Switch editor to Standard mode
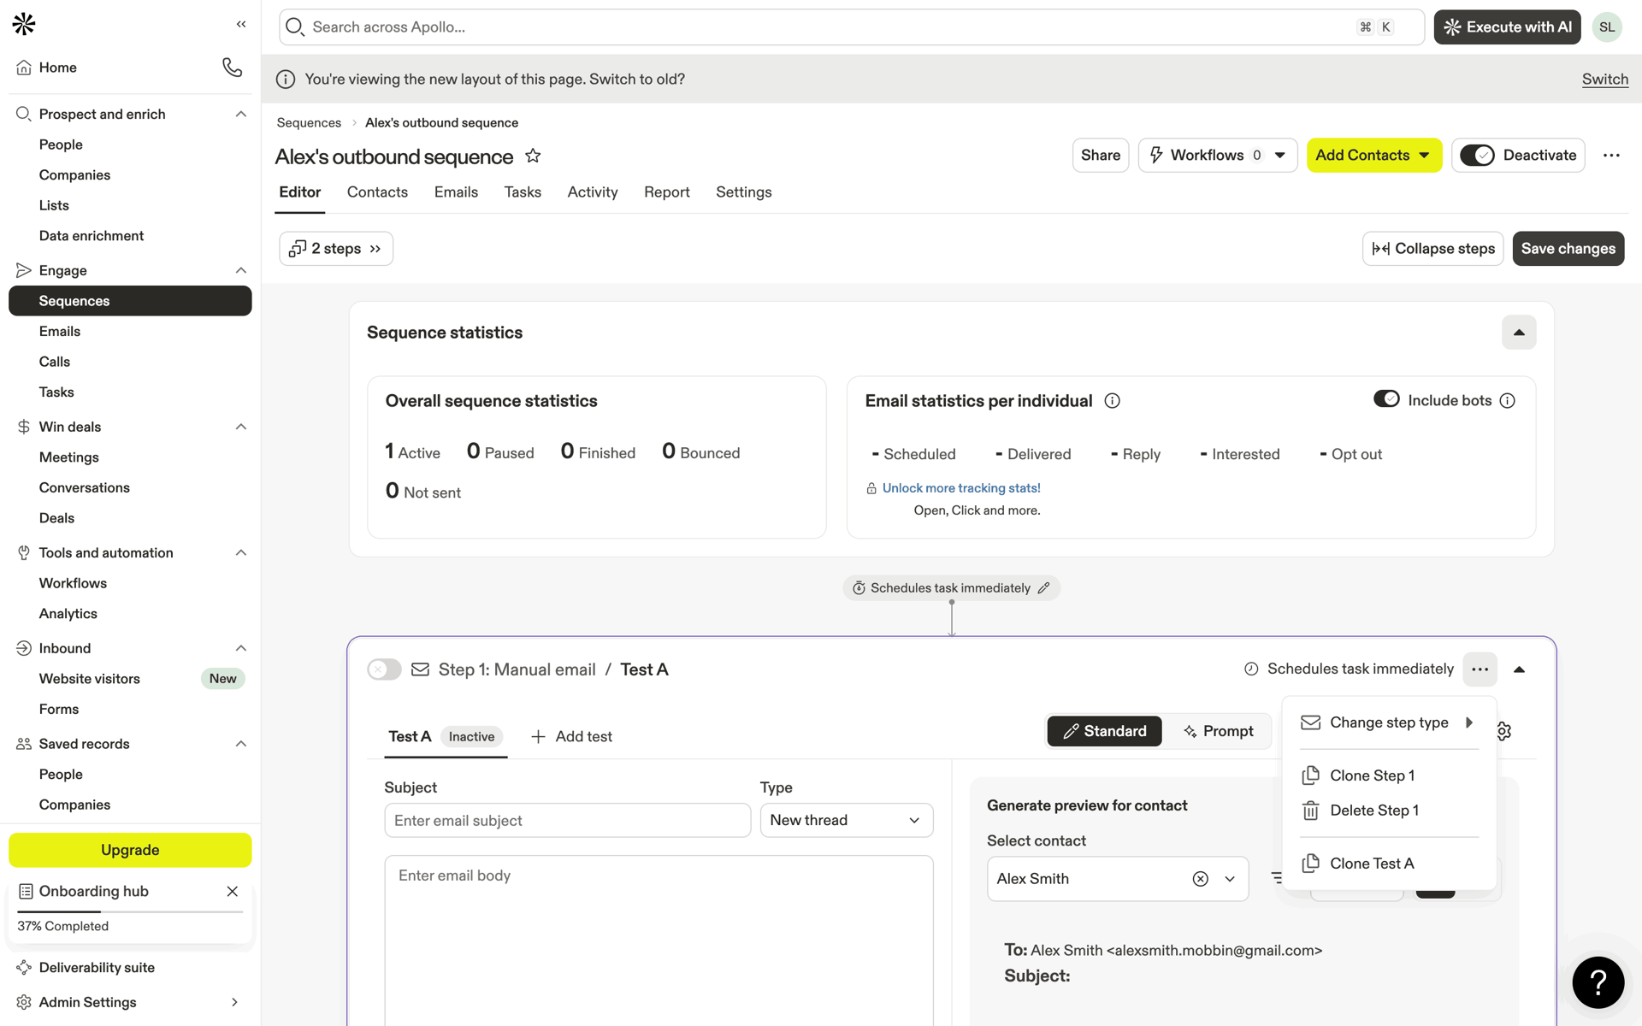Image resolution: width=1642 pixels, height=1026 pixels. pos(1104,731)
